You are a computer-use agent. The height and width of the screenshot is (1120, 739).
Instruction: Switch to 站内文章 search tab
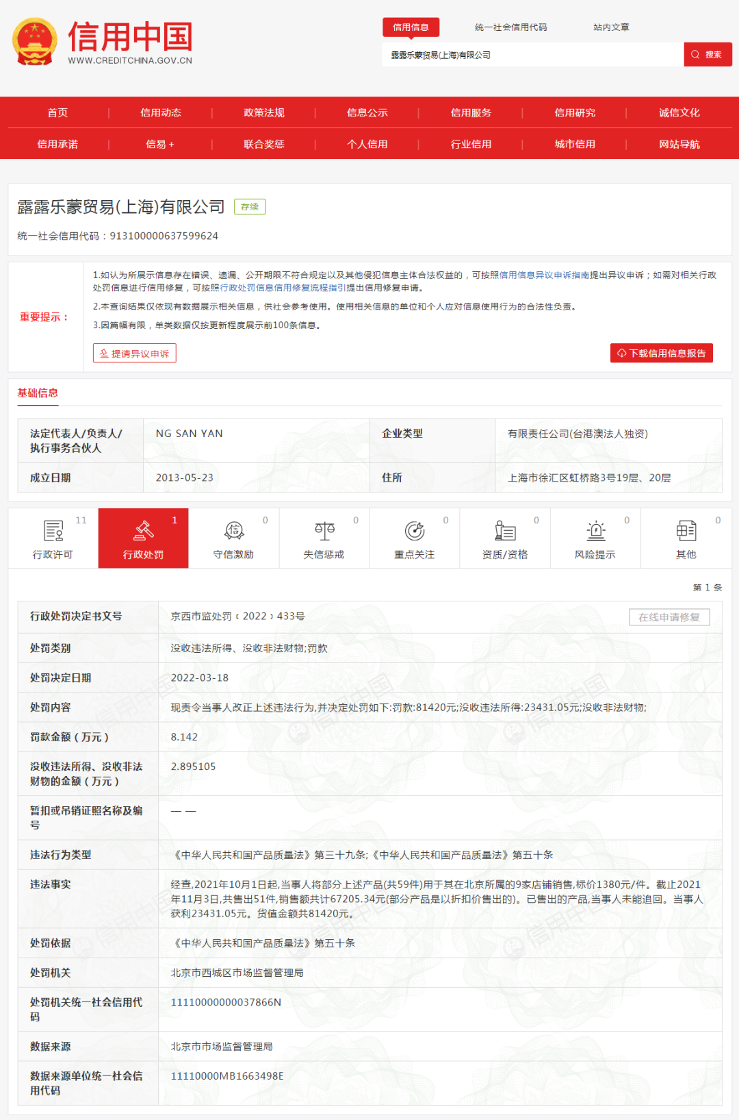[611, 27]
